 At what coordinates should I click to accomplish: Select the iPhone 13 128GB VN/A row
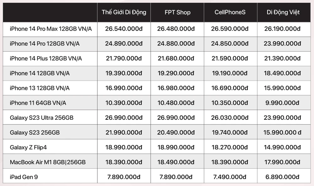click(x=40, y=88)
